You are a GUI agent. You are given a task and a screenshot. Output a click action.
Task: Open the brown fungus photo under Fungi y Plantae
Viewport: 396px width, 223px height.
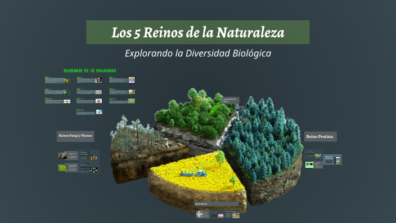62,155
